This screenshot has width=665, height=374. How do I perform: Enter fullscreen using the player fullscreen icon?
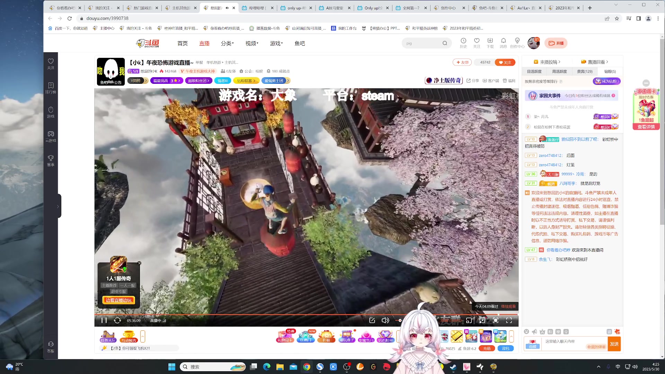(x=509, y=320)
